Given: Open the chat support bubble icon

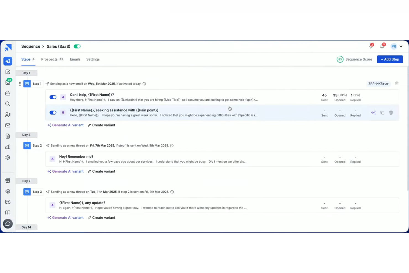Looking at the screenshot, I should click(x=8, y=224).
